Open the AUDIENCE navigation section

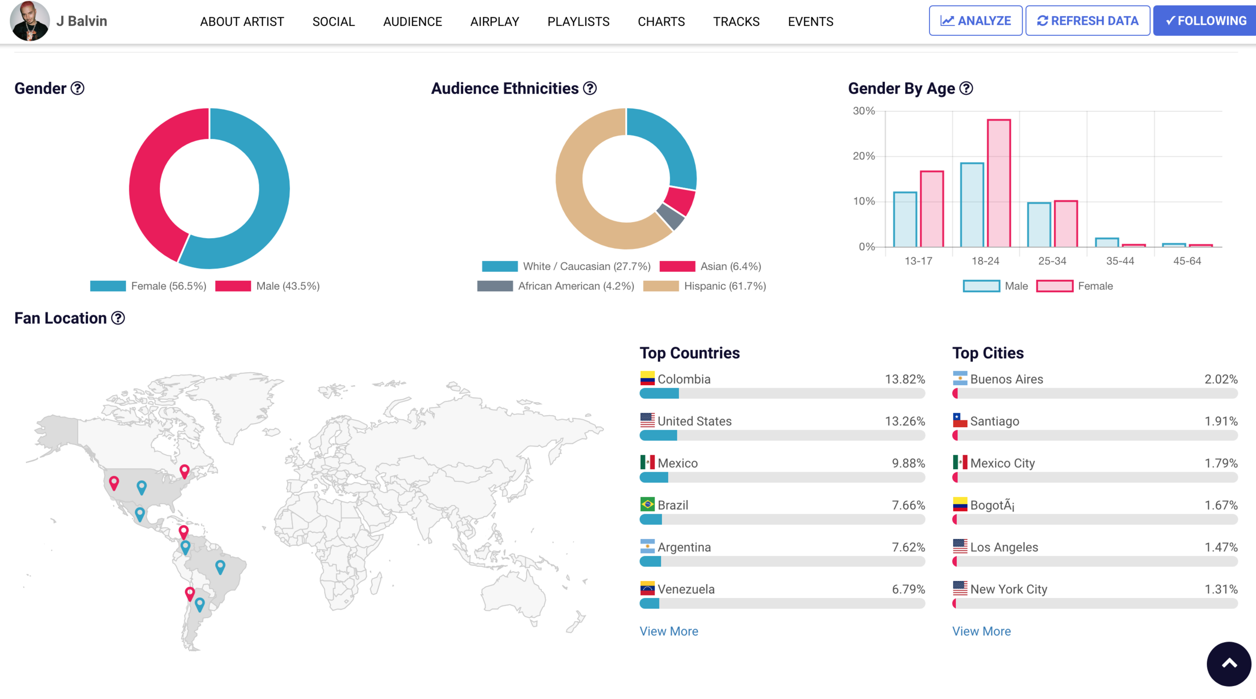pos(412,21)
